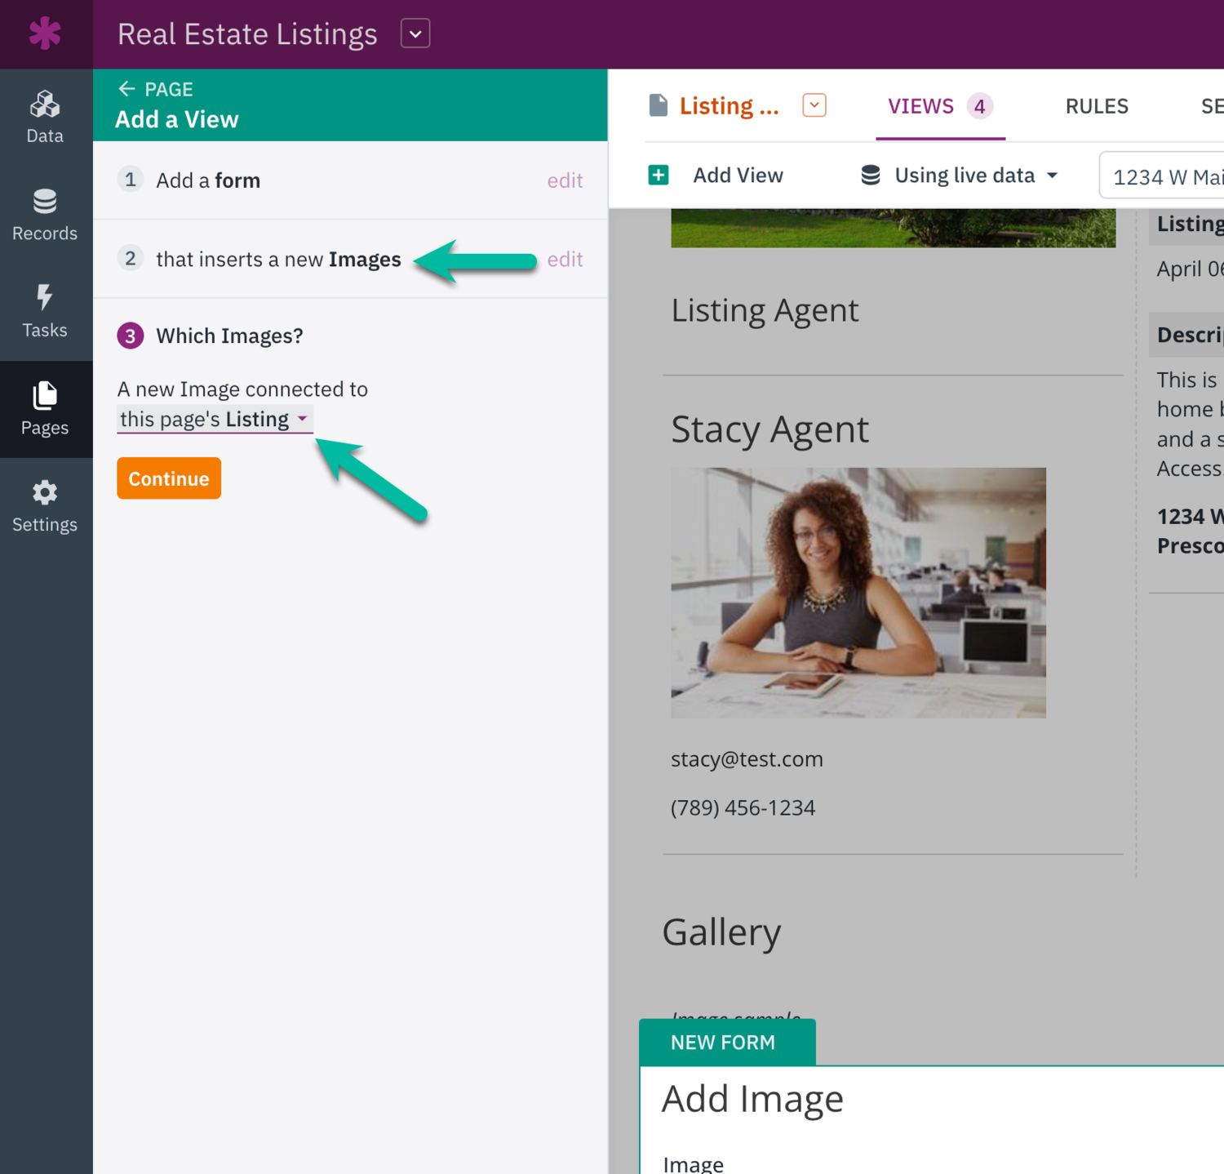Open the Pages section
The width and height of the screenshot is (1224, 1174).
point(45,409)
